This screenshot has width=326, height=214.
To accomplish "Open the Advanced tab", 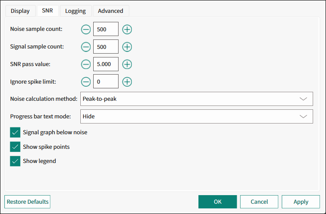I will (x=111, y=11).
